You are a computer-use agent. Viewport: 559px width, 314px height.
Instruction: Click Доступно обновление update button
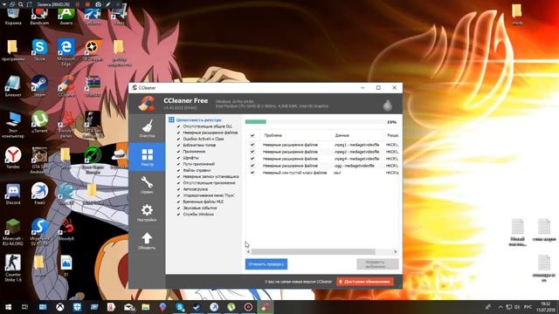point(365,282)
